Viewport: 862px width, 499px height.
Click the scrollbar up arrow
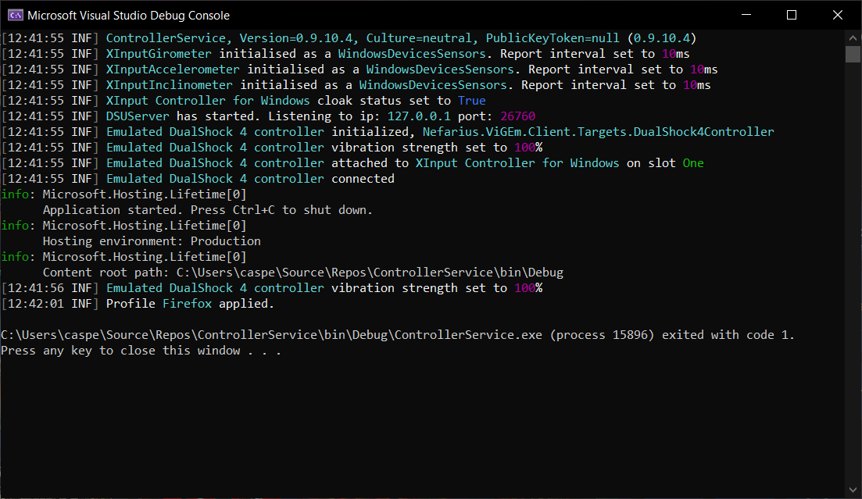click(853, 38)
